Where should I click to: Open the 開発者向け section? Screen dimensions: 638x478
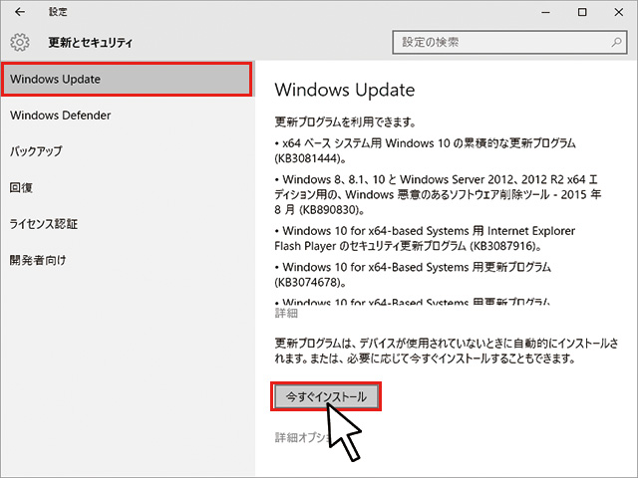38,260
